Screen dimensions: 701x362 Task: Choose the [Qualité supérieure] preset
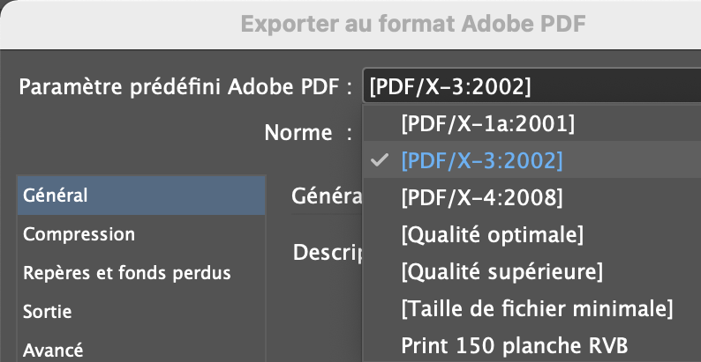[501, 271]
